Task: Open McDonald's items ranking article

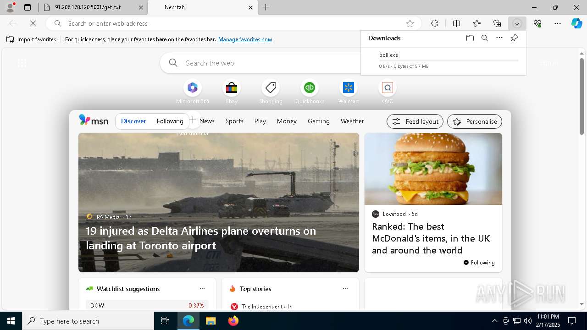Action: [431, 238]
